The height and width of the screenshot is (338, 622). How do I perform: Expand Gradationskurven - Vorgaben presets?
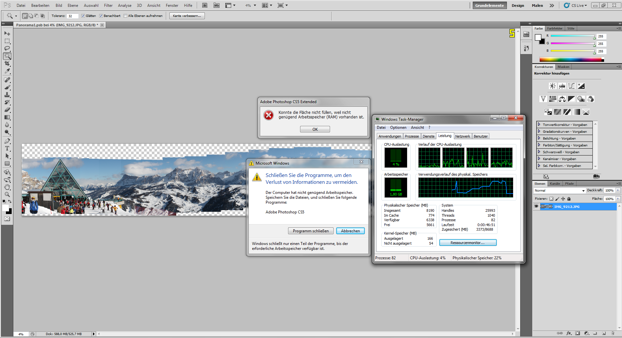coord(539,131)
